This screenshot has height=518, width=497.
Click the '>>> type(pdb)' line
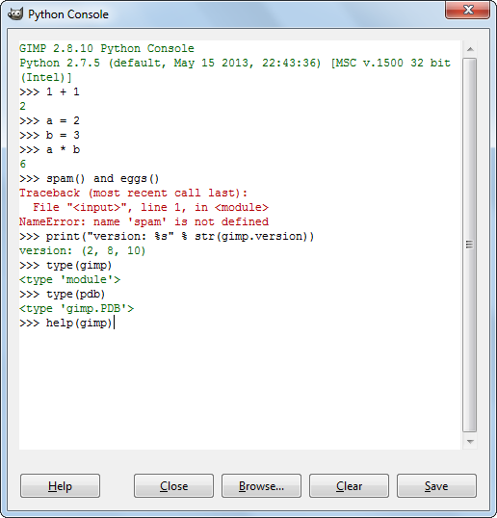(62, 294)
